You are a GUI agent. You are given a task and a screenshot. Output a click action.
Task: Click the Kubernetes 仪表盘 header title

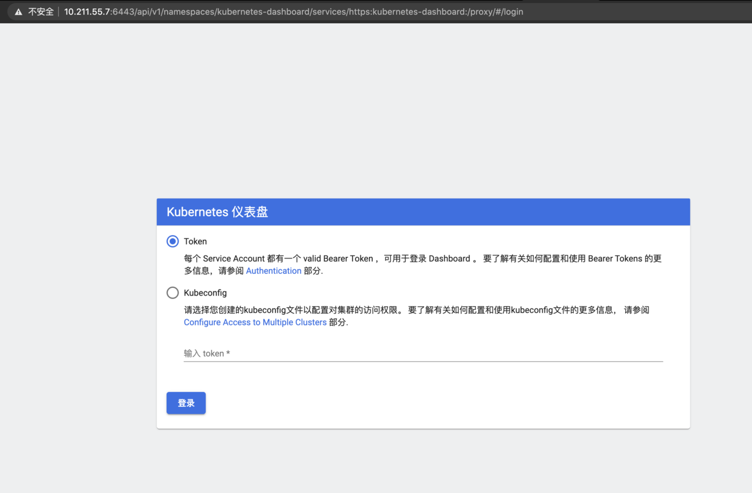coord(217,212)
